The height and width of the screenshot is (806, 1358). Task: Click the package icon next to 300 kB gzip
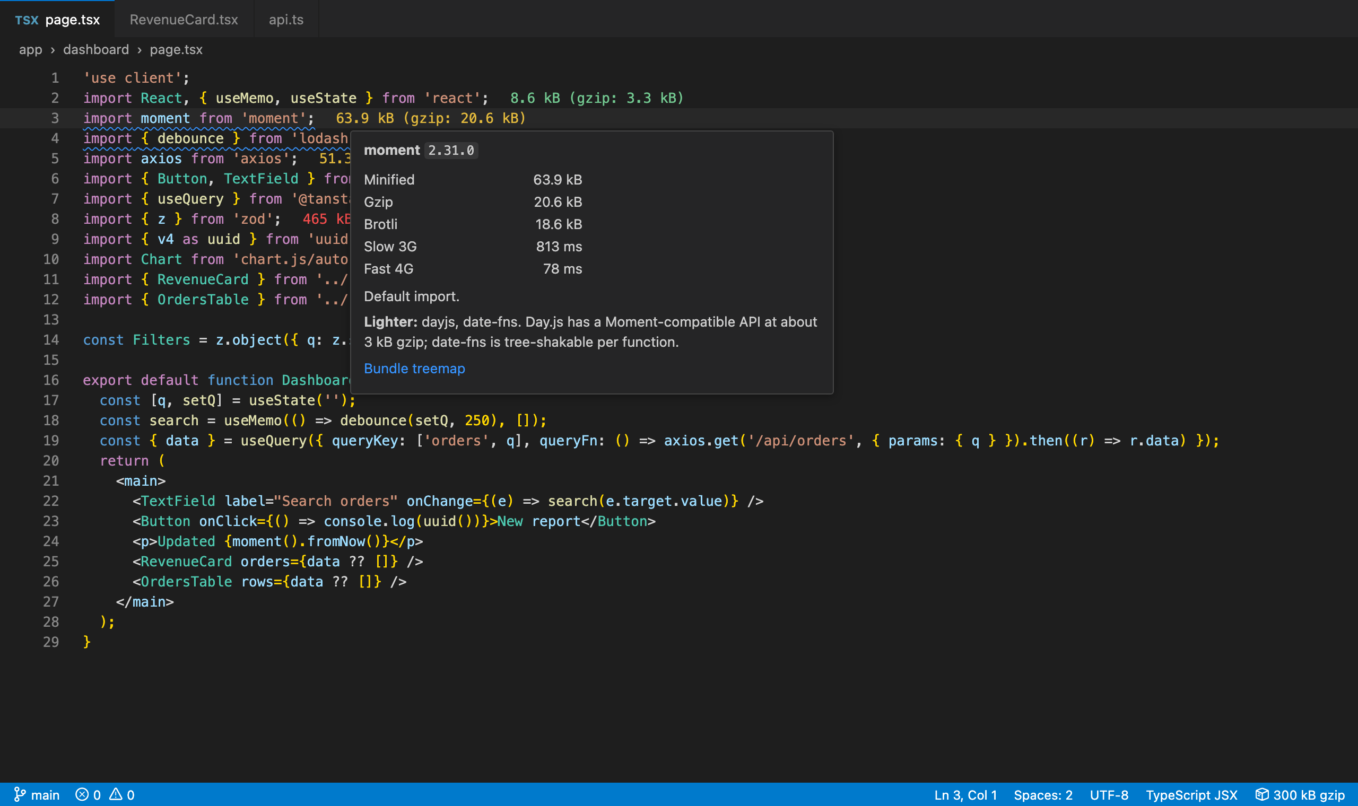[1262, 794]
